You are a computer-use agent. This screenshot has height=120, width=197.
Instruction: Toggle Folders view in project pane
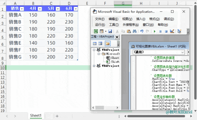pos(107,43)
